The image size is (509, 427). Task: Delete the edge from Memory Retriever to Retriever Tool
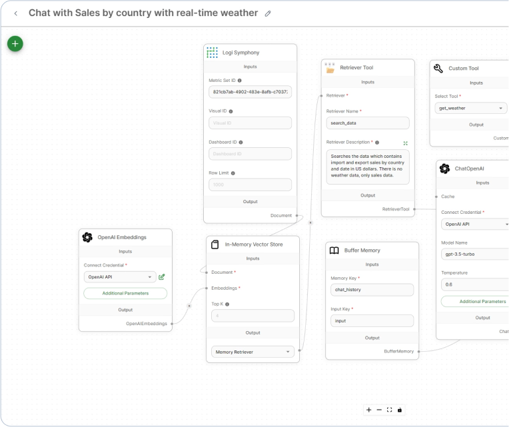coord(310,222)
